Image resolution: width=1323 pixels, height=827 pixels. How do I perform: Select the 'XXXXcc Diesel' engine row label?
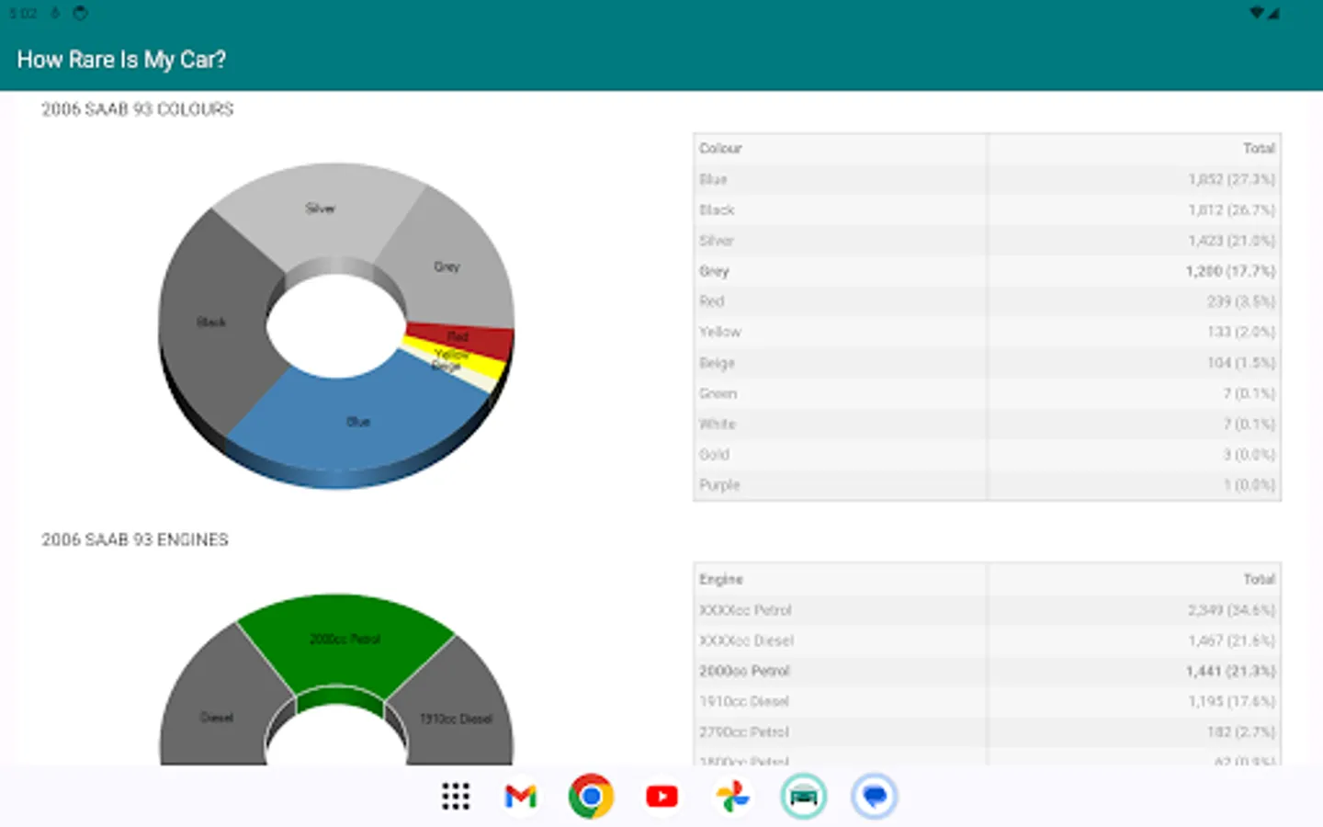coord(746,640)
